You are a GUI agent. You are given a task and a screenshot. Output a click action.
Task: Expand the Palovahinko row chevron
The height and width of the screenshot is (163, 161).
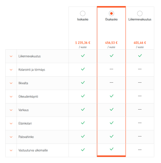11,137
